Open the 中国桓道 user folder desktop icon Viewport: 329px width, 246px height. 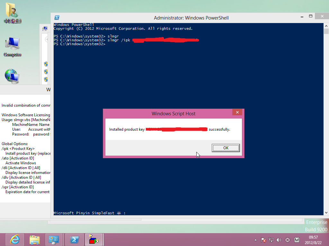pos(13,13)
